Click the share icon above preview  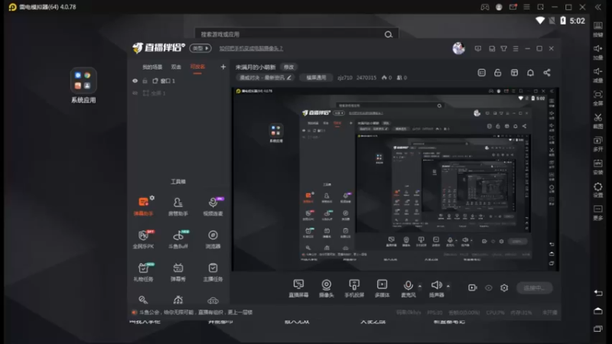point(547,73)
